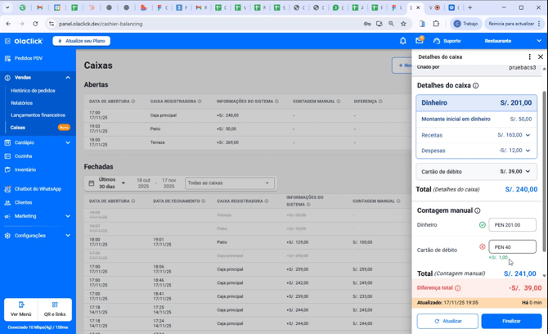Click the Reinicia para actualizar browser button

[514, 24]
